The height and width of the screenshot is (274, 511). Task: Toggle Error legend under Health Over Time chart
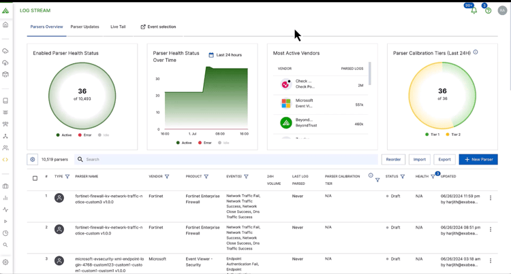point(205,143)
